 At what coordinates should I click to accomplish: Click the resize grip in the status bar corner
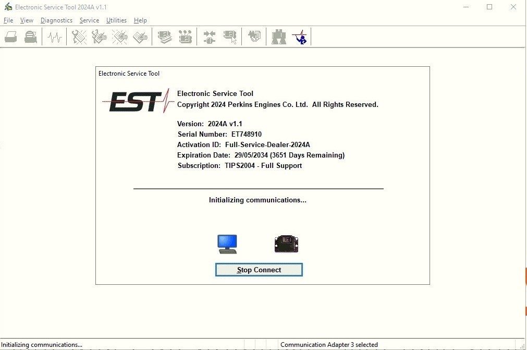point(522,345)
